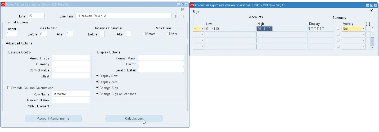Open Sign dropdown in the third account row

tap(202, 41)
